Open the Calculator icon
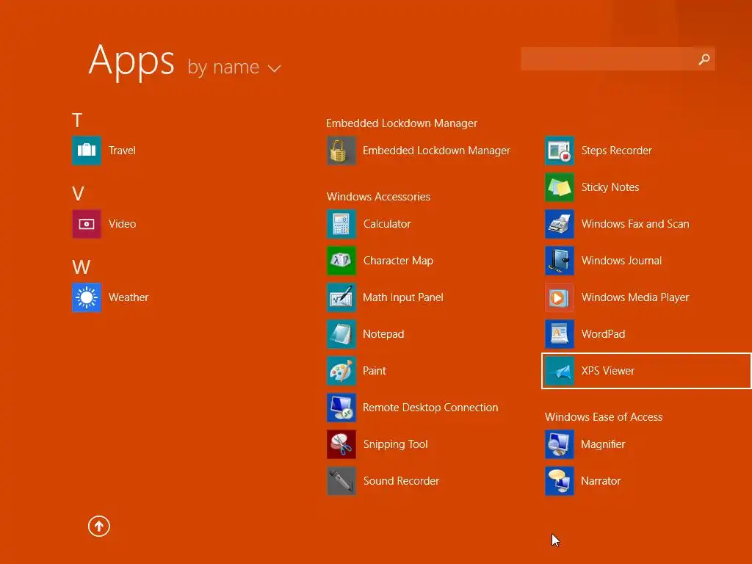Image resolution: width=752 pixels, height=564 pixels. [x=341, y=223]
